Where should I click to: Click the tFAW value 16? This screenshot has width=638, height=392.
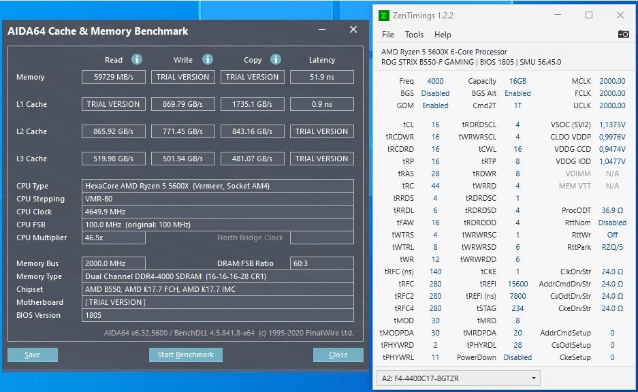[435, 223]
